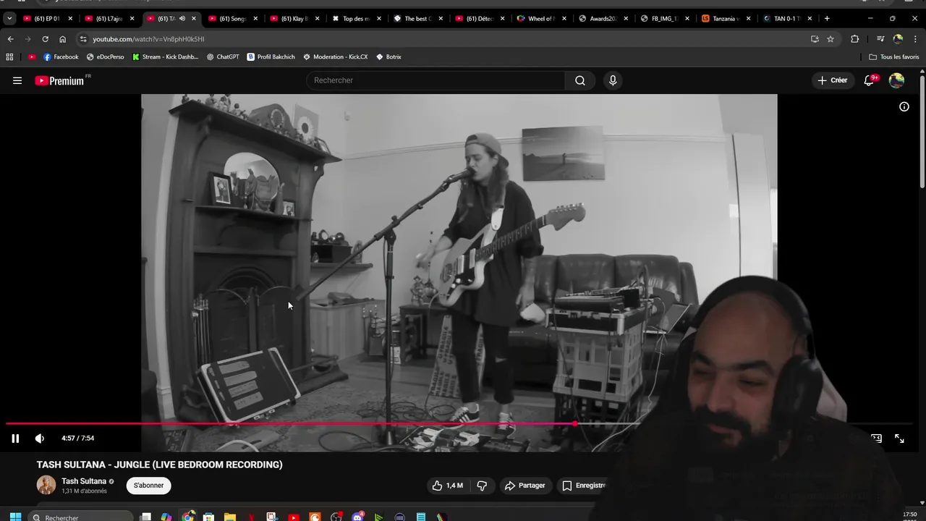Open the Moderation - Kick.CX bookmark
Image resolution: width=926 pixels, height=521 pixels.
(x=335, y=56)
